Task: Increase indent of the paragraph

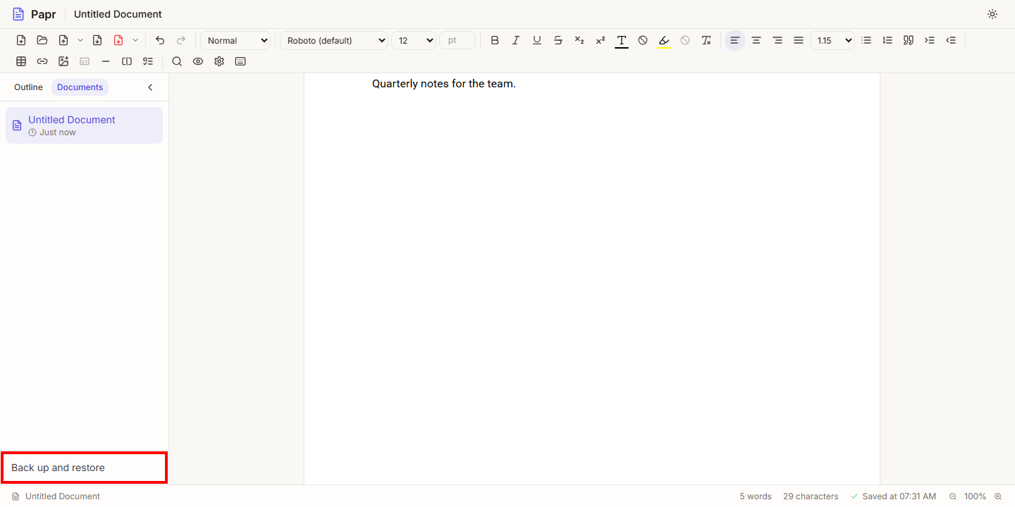Action: click(930, 40)
